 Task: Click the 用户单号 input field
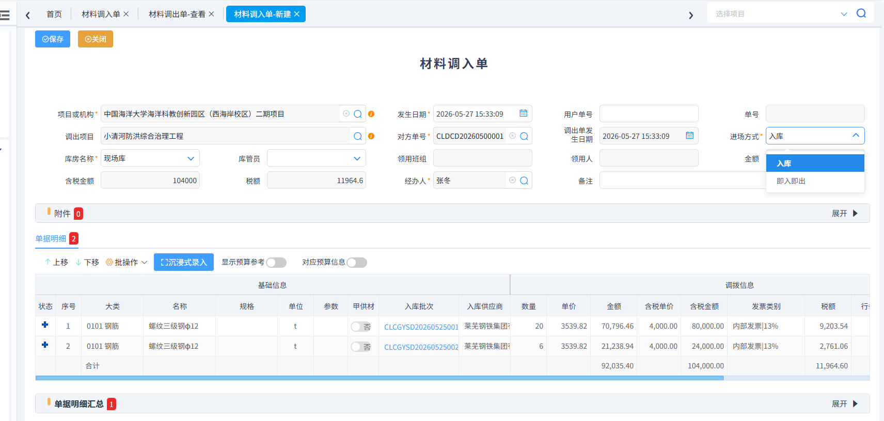[649, 114]
